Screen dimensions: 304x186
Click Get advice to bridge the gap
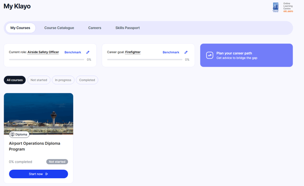click(x=237, y=58)
